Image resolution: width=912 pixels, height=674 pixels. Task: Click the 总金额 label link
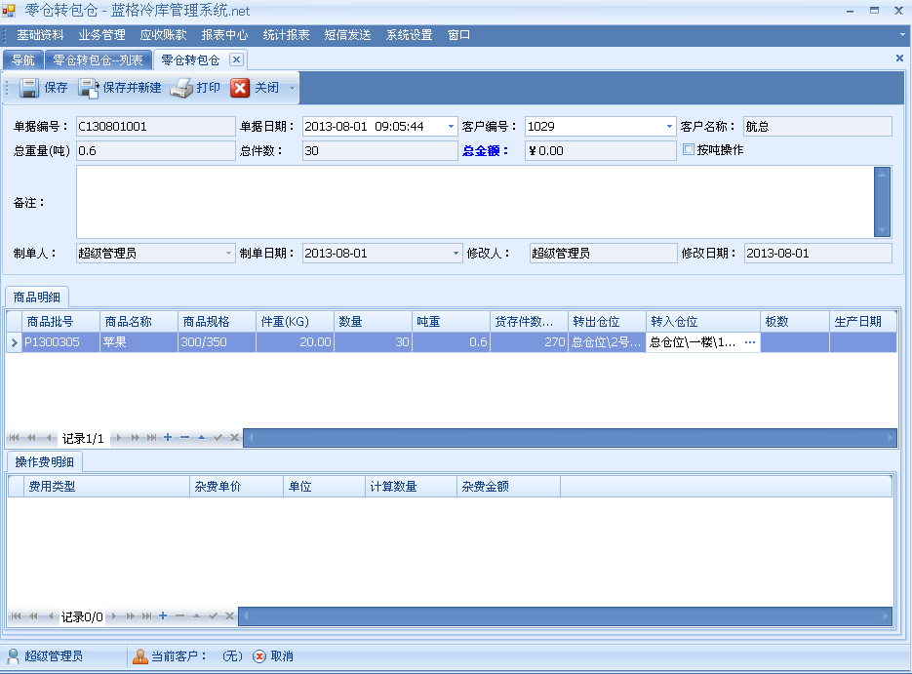[x=486, y=151]
